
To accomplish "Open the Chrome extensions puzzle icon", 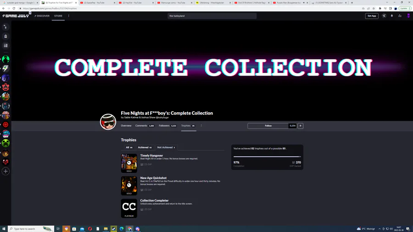I will 380,8.
